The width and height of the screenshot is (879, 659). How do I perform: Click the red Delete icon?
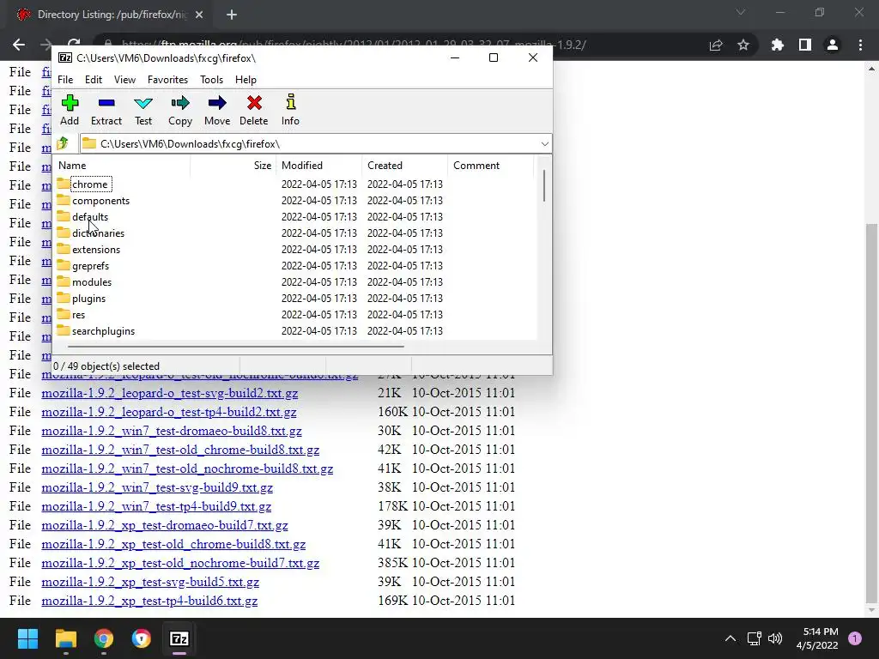[x=254, y=110]
